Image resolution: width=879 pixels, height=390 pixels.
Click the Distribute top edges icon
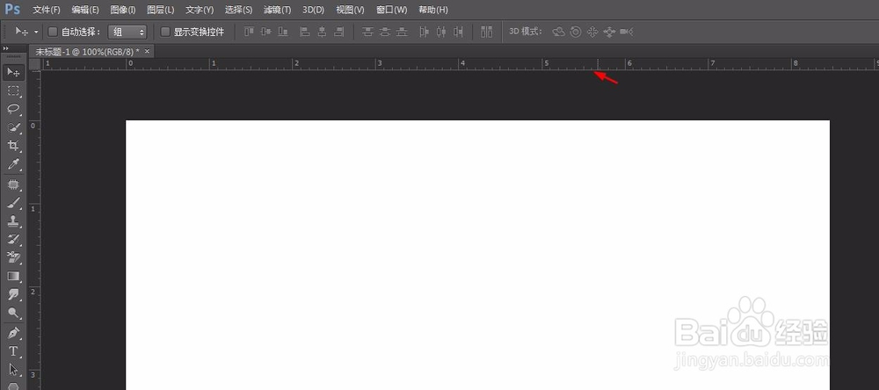(367, 32)
